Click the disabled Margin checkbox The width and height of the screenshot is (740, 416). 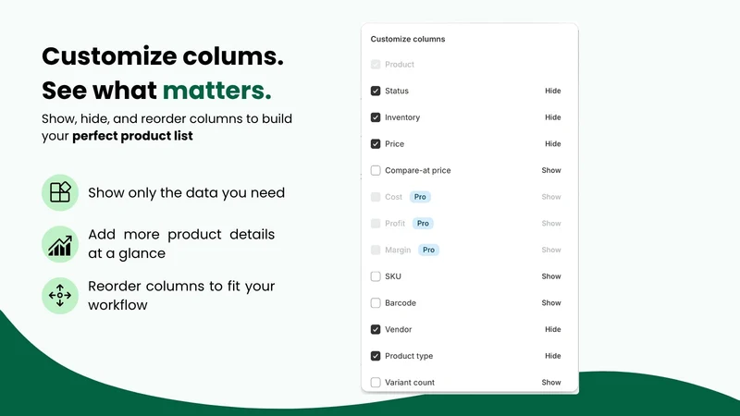376,250
